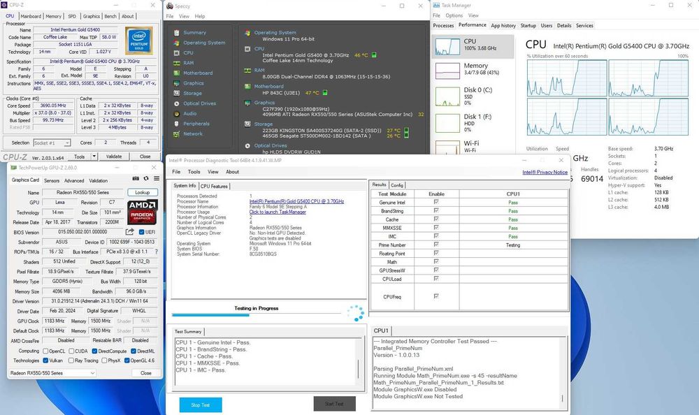Viewport: 699px width, 415px height.
Task: Open Sensors tab in GPU-Z
Action: (x=52, y=180)
